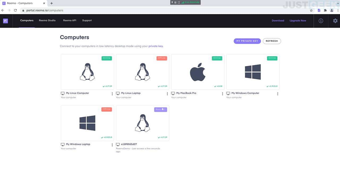Click the Download link
The width and height of the screenshot is (340, 191).
(278, 21)
